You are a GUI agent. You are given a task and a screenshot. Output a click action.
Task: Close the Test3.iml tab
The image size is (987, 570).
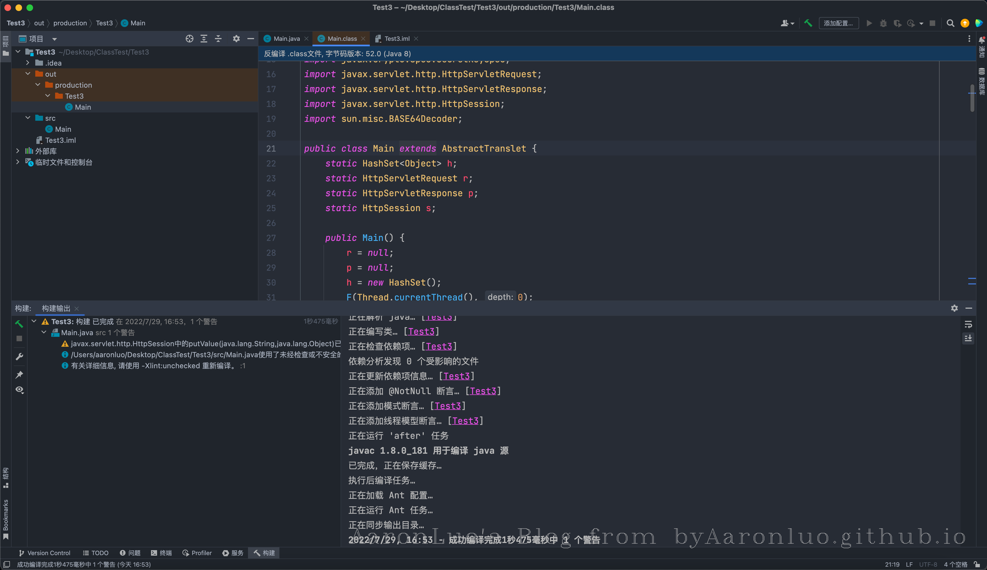point(416,38)
